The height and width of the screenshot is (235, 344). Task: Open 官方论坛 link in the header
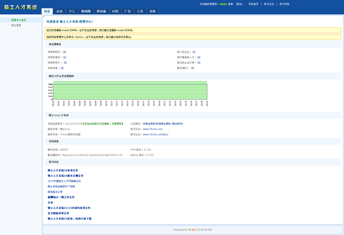269,4
